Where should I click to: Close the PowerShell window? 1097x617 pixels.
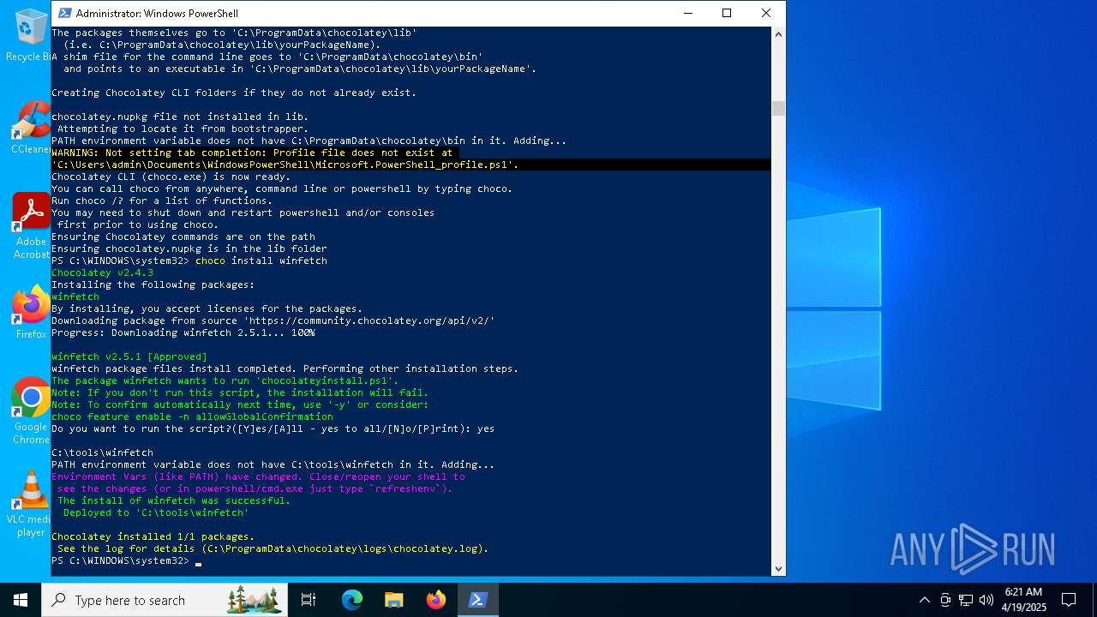point(766,13)
